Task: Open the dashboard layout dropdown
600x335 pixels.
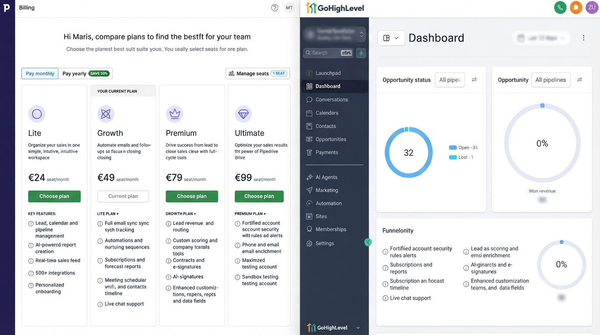Action: [391, 38]
